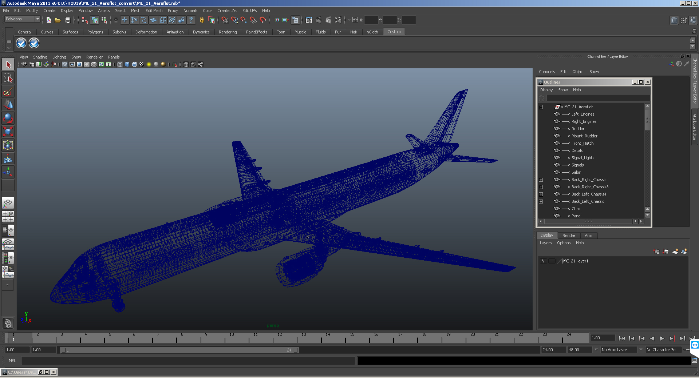The width and height of the screenshot is (699, 378).
Task: Toggle Snap to View Planes magnet
Action: pos(253,20)
